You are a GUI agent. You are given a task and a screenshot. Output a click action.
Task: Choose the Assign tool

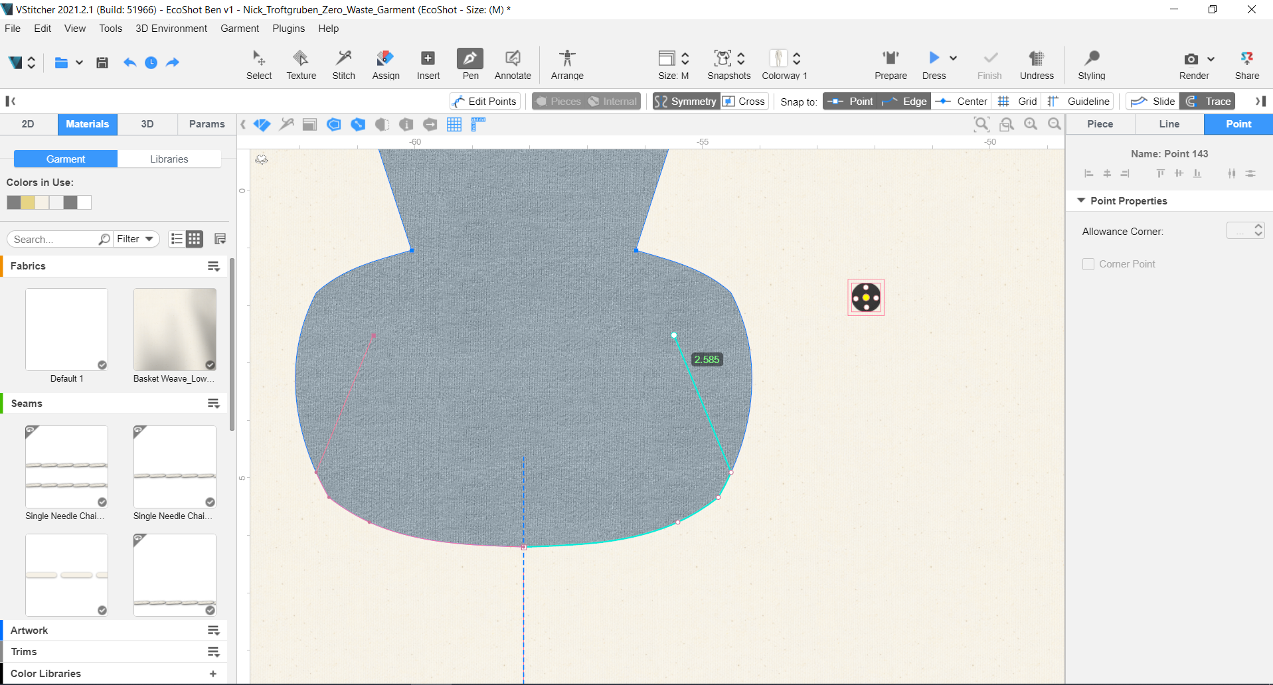[x=385, y=64]
